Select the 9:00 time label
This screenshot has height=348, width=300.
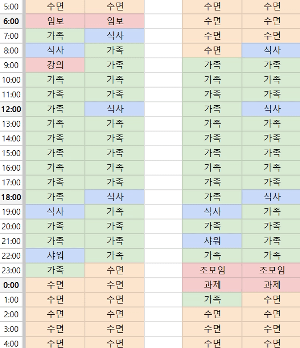pyautogui.click(x=11, y=65)
